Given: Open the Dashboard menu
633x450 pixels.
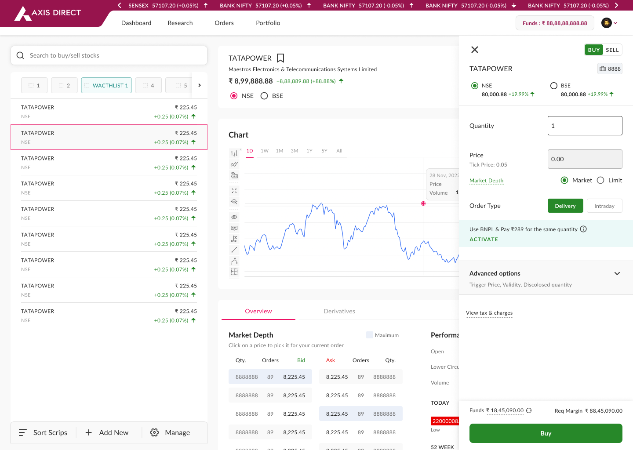Looking at the screenshot, I should (136, 23).
